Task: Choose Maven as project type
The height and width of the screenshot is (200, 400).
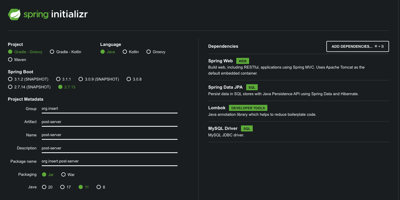Action: (17, 60)
